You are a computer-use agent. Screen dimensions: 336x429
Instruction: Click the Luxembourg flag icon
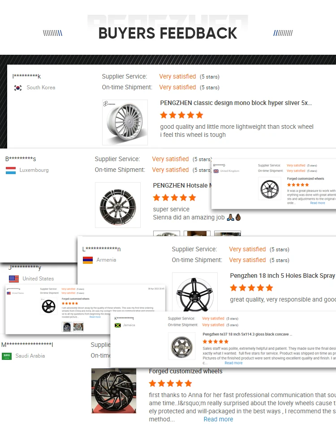click(x=11, y=171)
